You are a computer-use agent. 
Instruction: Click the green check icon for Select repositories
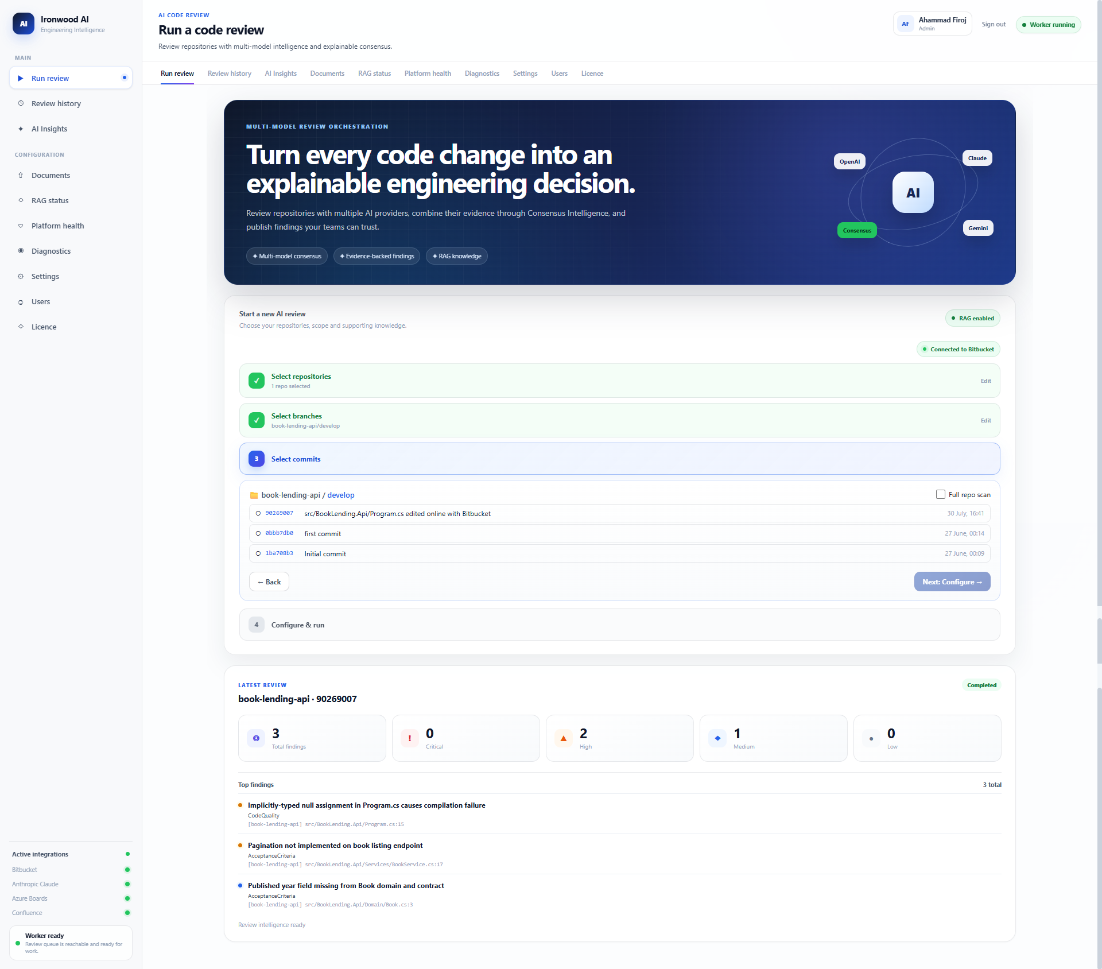pos(257,381)
